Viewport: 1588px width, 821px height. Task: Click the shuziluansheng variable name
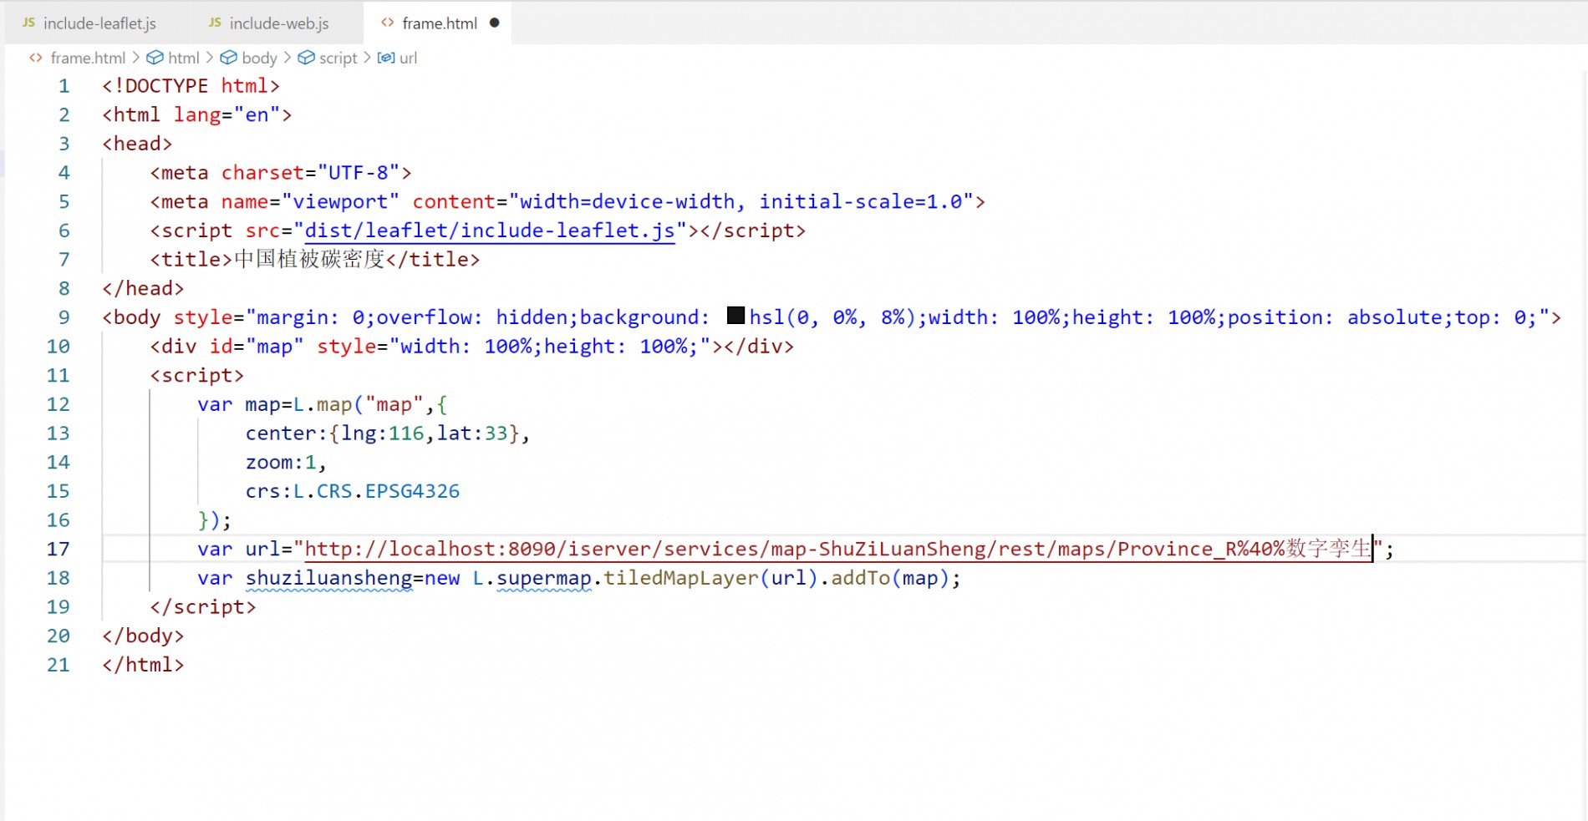pyautogui.click(x=329, y=578)
